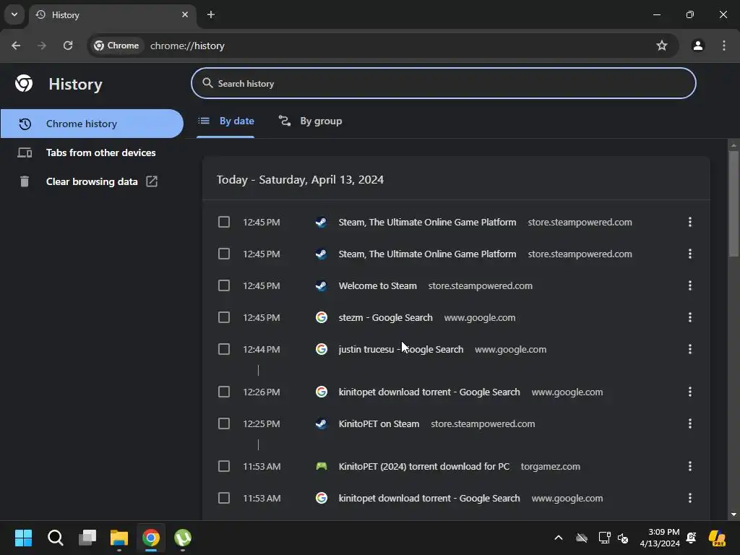Open more actions for stezm search
This screenshot has height=555, width=740.
coord(690,318)
